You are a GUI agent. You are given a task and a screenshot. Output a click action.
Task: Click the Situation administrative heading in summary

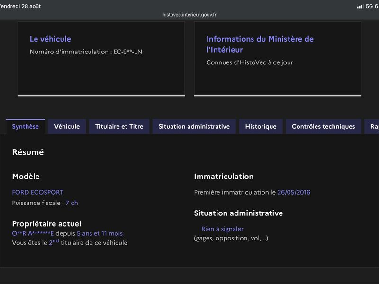[x=238, y=213]
